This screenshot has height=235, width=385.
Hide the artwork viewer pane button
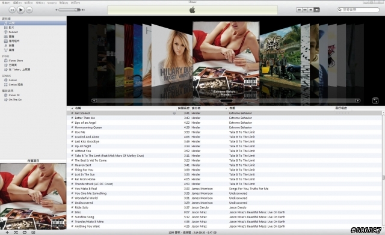(x=33, y=232)
